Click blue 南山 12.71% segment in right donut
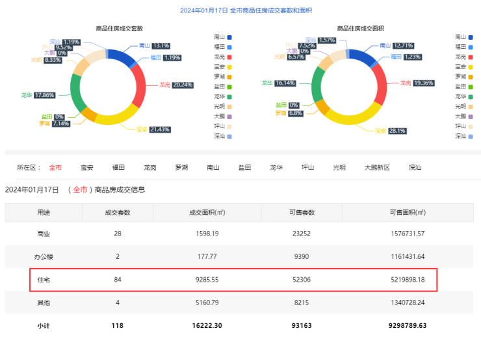This screenshot has width=481, height=337. [x=364, y=57]
